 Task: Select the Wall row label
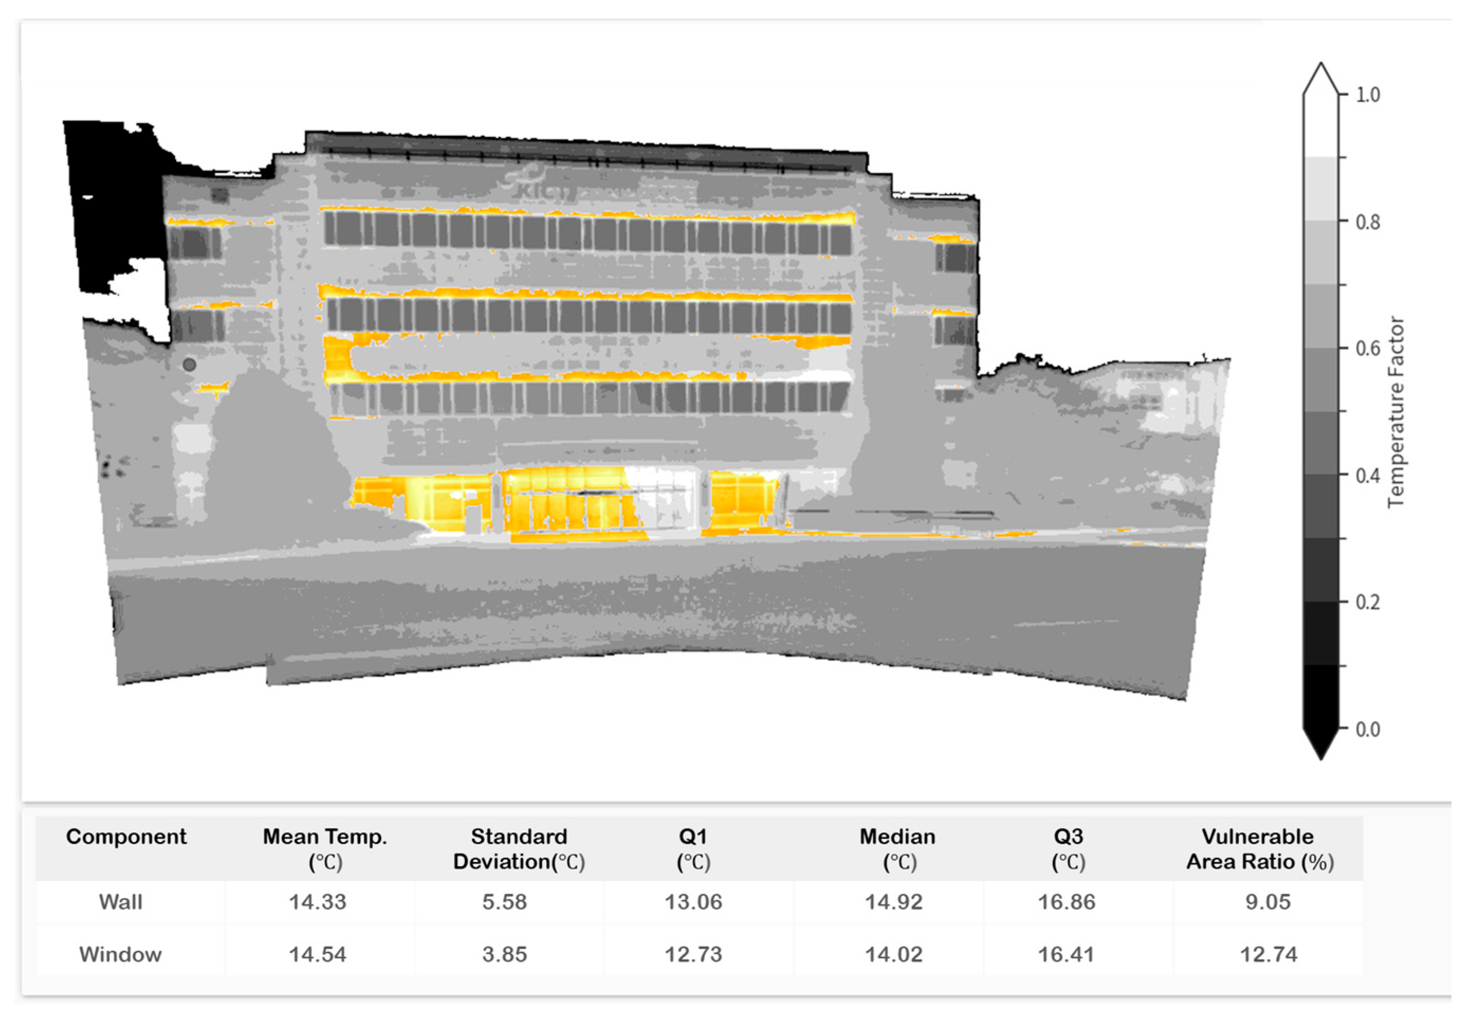tap(121, 902)
